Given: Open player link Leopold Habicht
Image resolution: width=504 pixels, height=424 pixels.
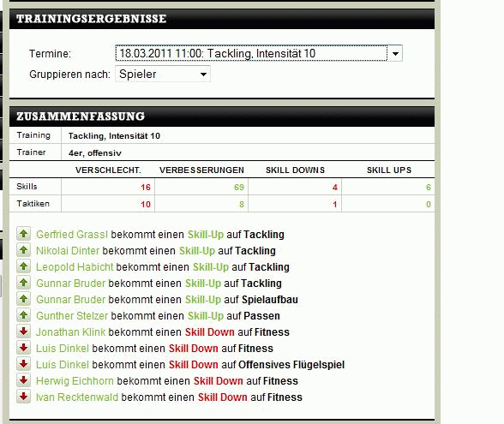Looking at the screenshot, I should [x=75, y=267].
